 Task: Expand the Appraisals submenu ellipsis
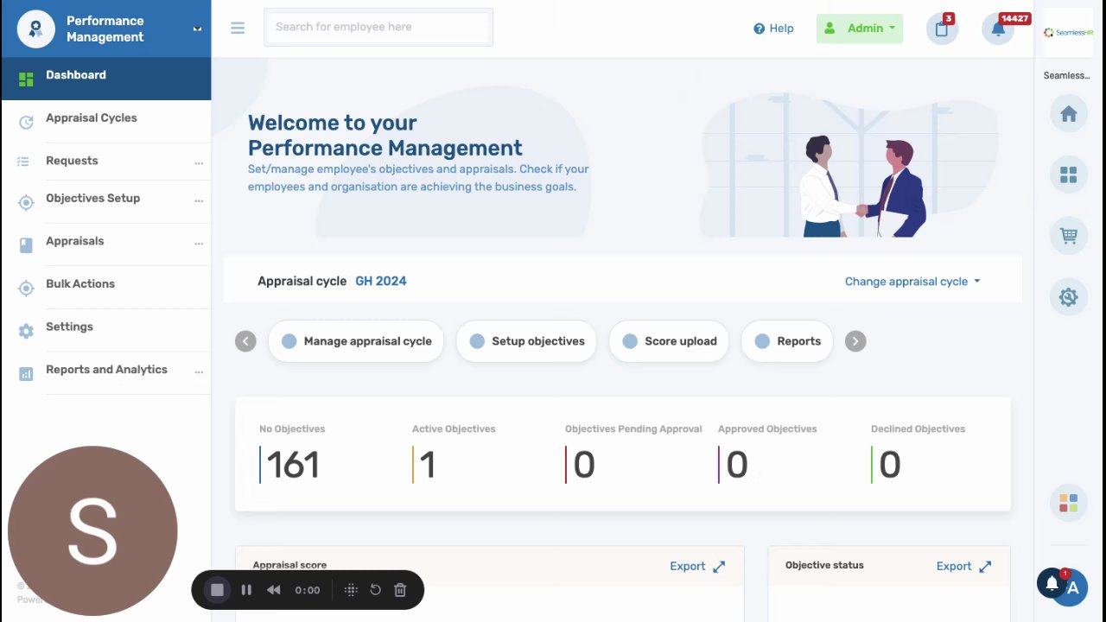(199, 243)
